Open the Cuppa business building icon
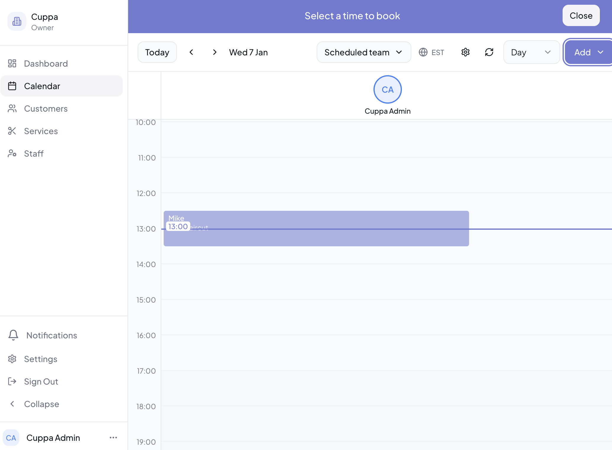The image size is (612, 450). (17, 21)
